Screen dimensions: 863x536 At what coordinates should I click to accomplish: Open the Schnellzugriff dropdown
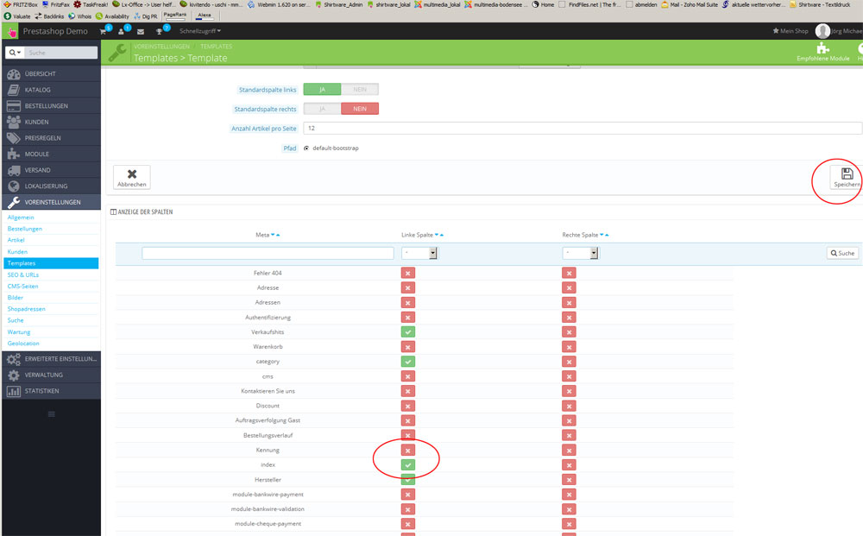point(200,31)
